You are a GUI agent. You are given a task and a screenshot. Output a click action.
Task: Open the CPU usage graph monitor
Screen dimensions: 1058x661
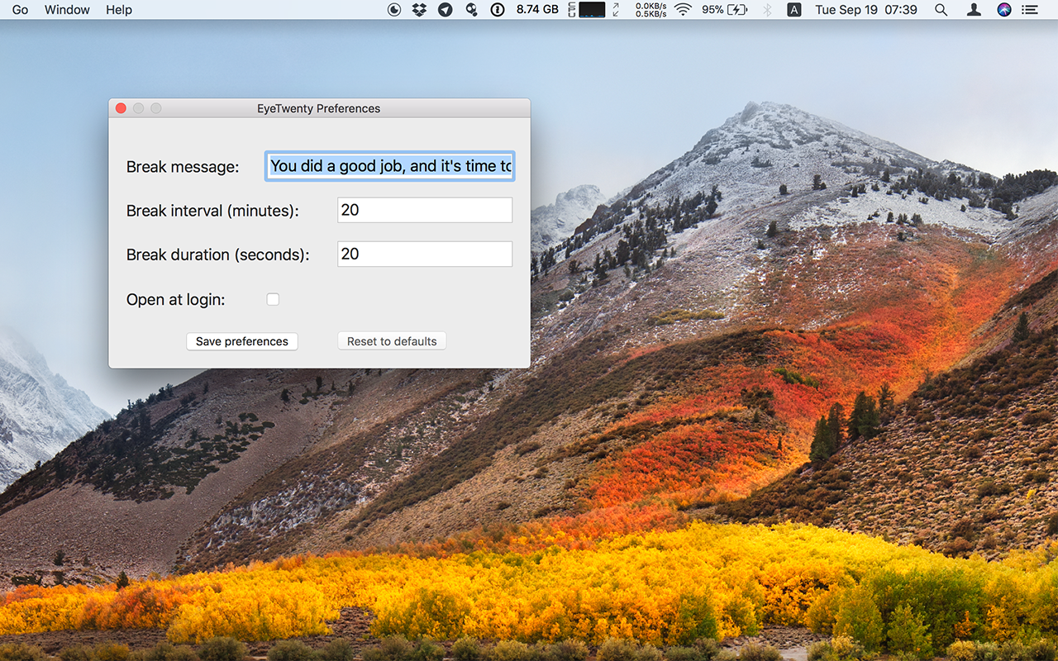(x=586, y=10)
